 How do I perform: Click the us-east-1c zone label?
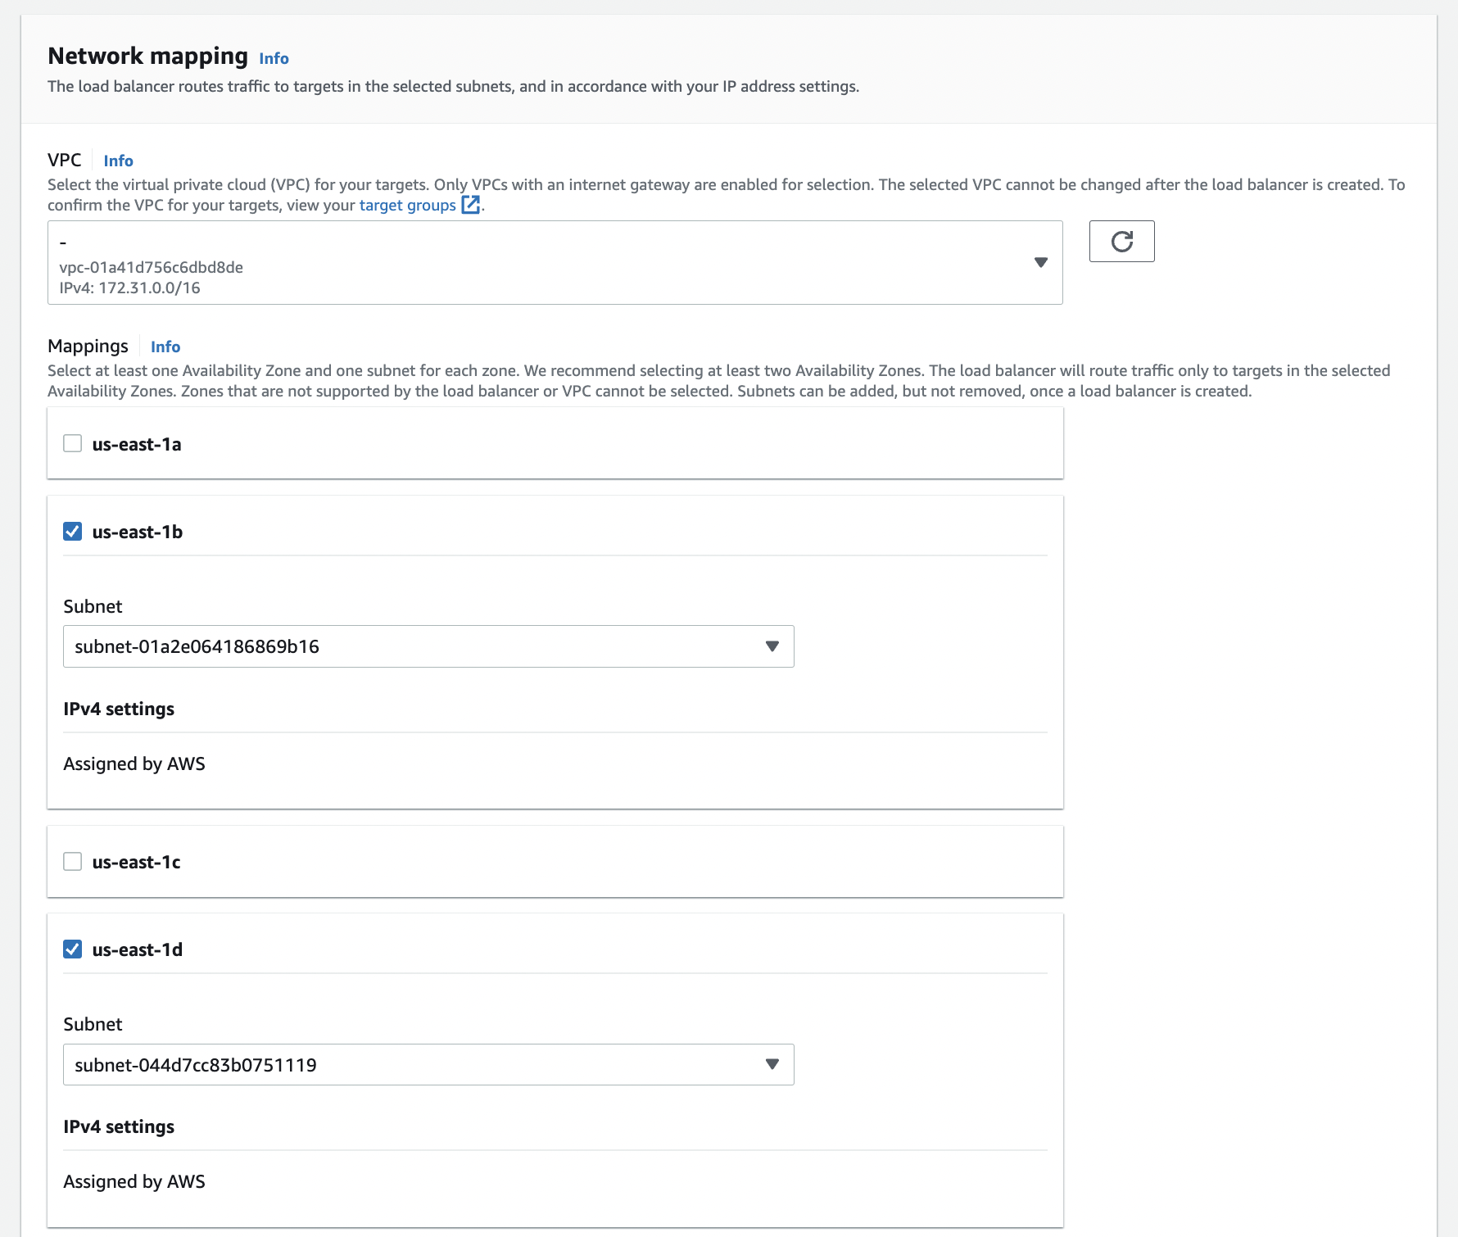136,862
